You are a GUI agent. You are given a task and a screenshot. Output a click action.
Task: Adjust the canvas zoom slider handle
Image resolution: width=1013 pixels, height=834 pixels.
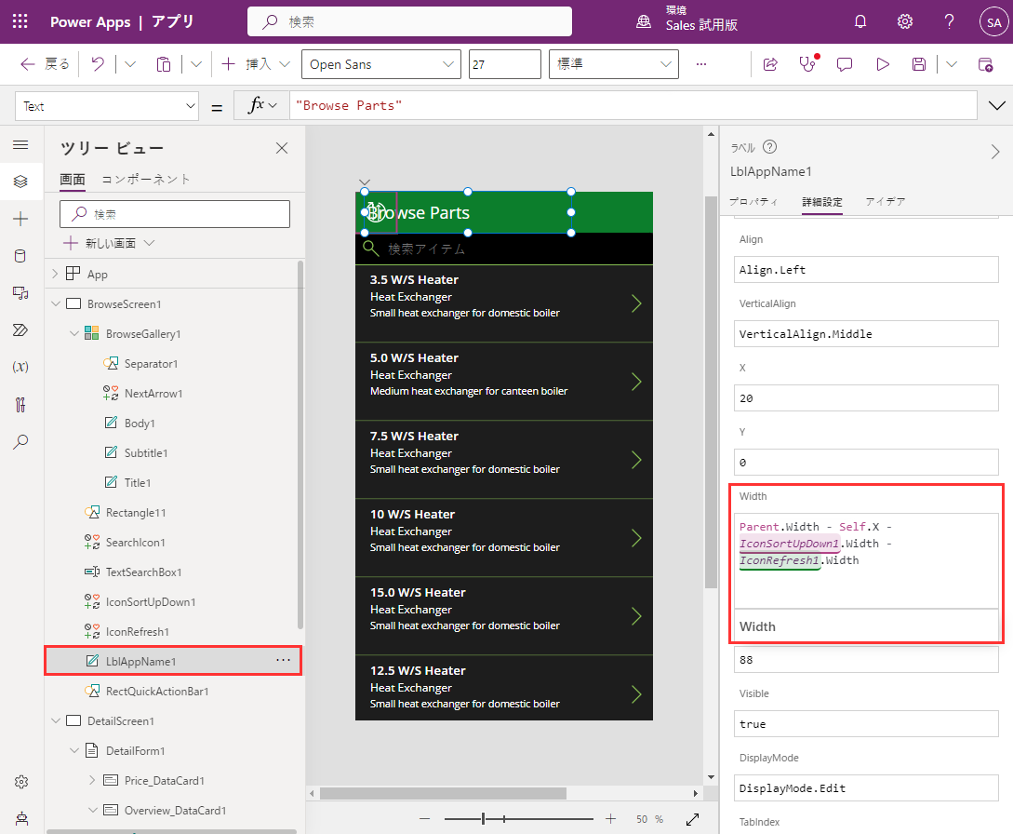click(483, 819)
